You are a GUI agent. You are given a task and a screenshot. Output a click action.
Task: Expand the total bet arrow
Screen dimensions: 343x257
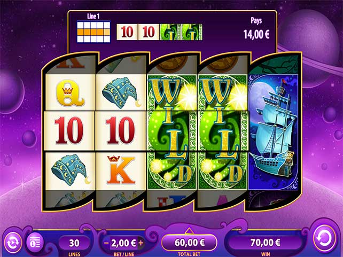tap(189, 231)
